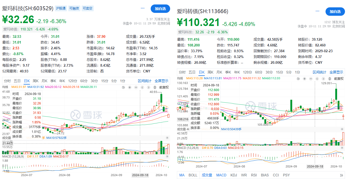351x179 pixels.
Task: Close the volume panel on the 爱玛转债 chart
Action: [x=342, y=129]
